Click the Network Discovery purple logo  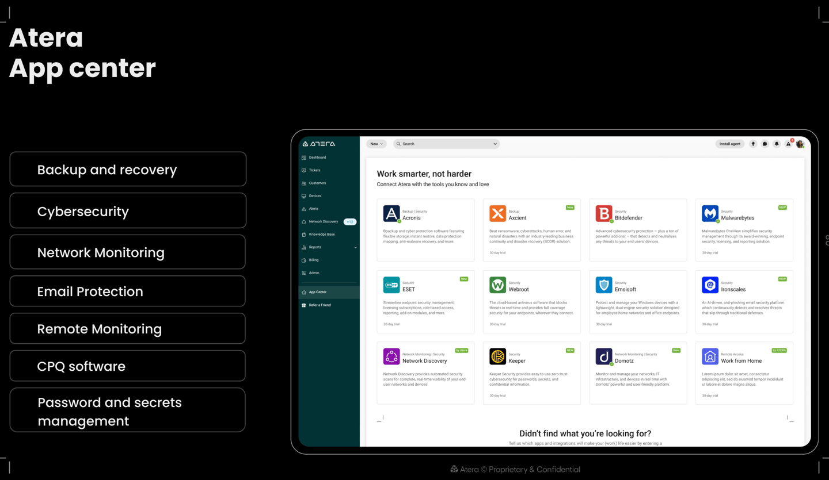click(391, 356)
